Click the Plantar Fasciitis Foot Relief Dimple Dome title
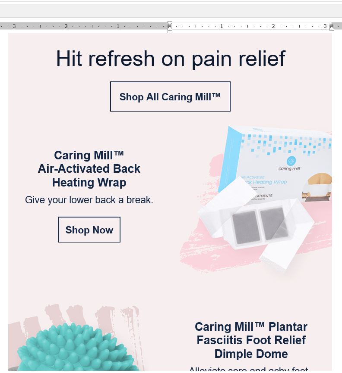 251,340
